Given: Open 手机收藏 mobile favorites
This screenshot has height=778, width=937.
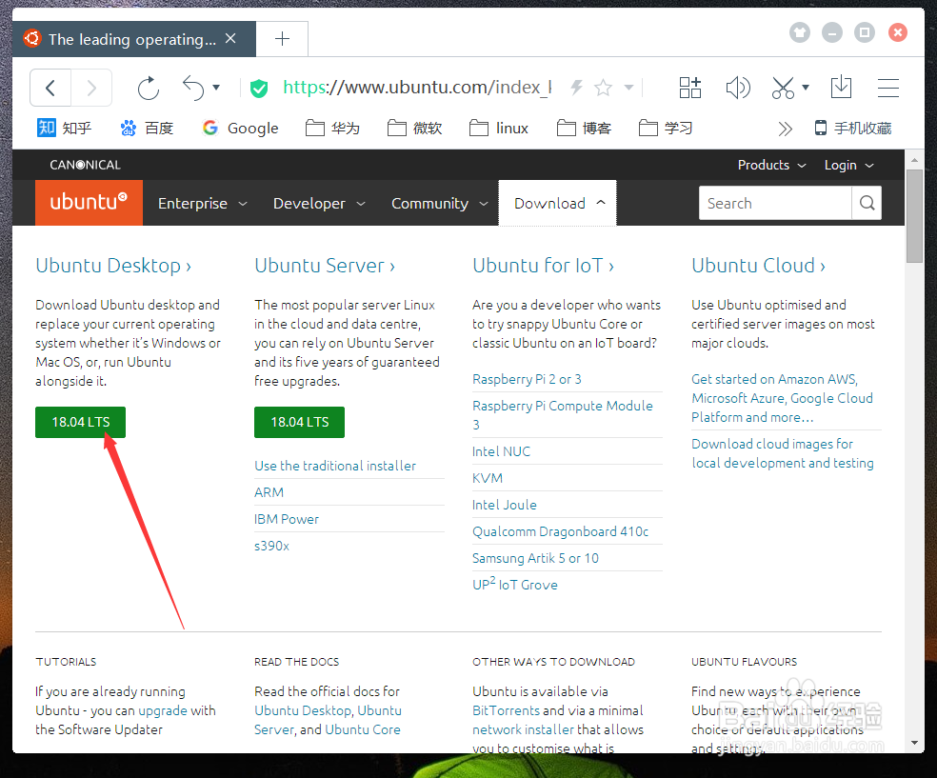Looking at the screenshot, I should click(853, 128).
